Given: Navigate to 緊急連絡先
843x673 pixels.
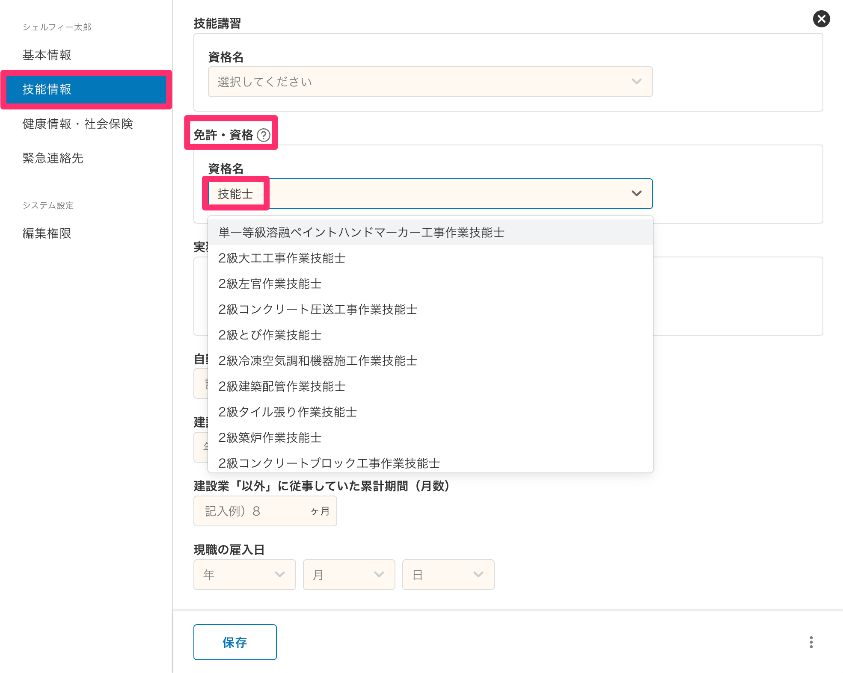Looking at the screenshot, I should 53,158.
